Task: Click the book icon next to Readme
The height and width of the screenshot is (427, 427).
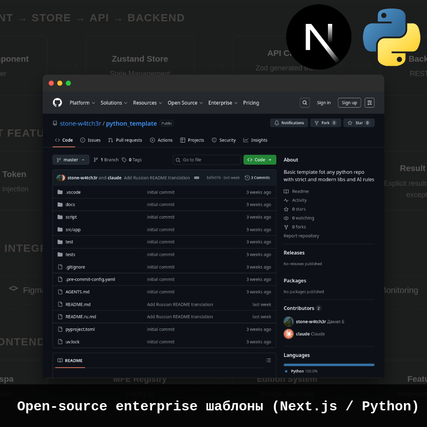Action: [286, 191]
